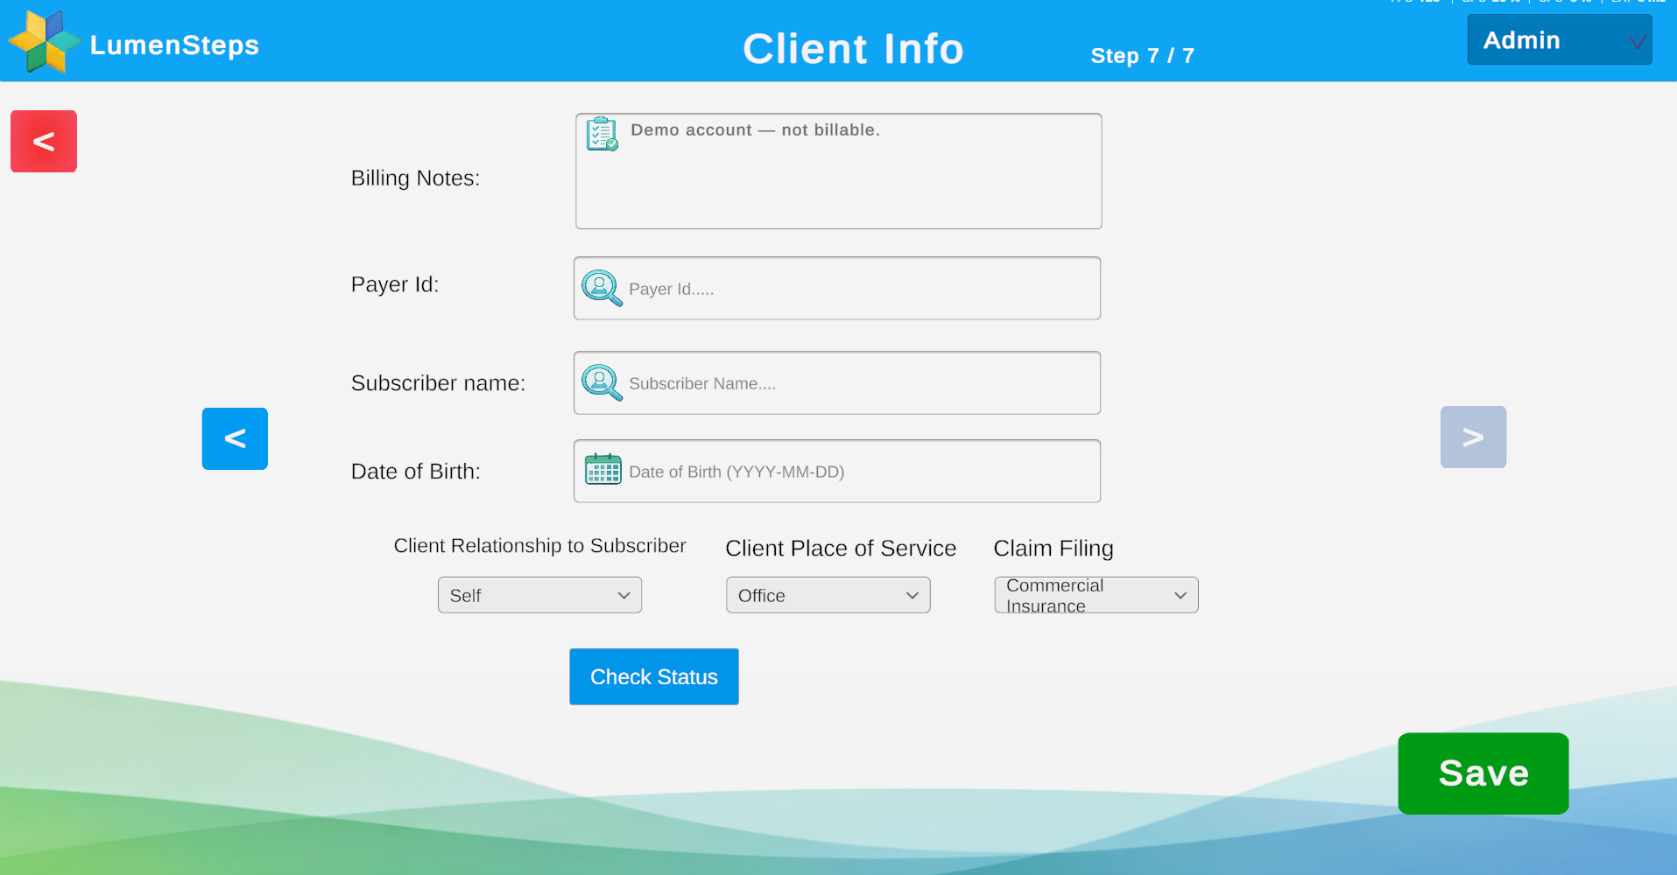Click the Step 7 / 7 indicator
This screenshot has width=1677, height=875.
coord(1142,55)
